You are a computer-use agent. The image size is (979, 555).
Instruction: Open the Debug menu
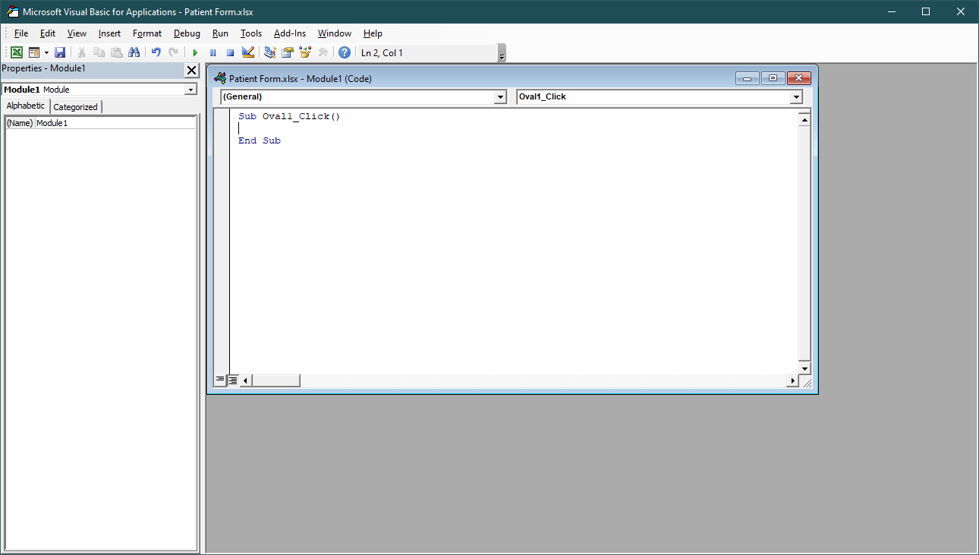pos(187,33)
